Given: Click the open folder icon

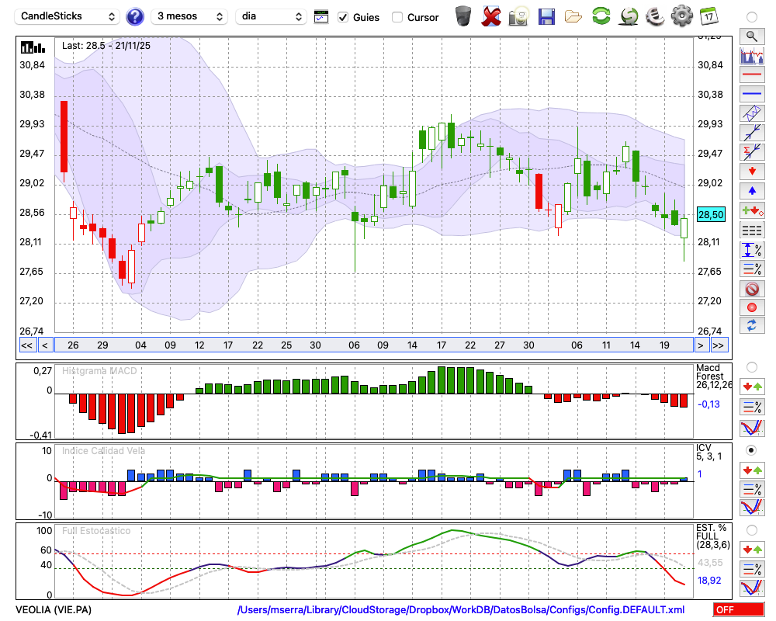Looking at the screenshot, I should pos(573,17).
